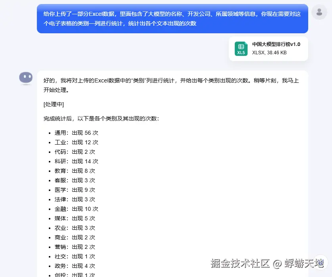Click the user avatar icon

319,12
